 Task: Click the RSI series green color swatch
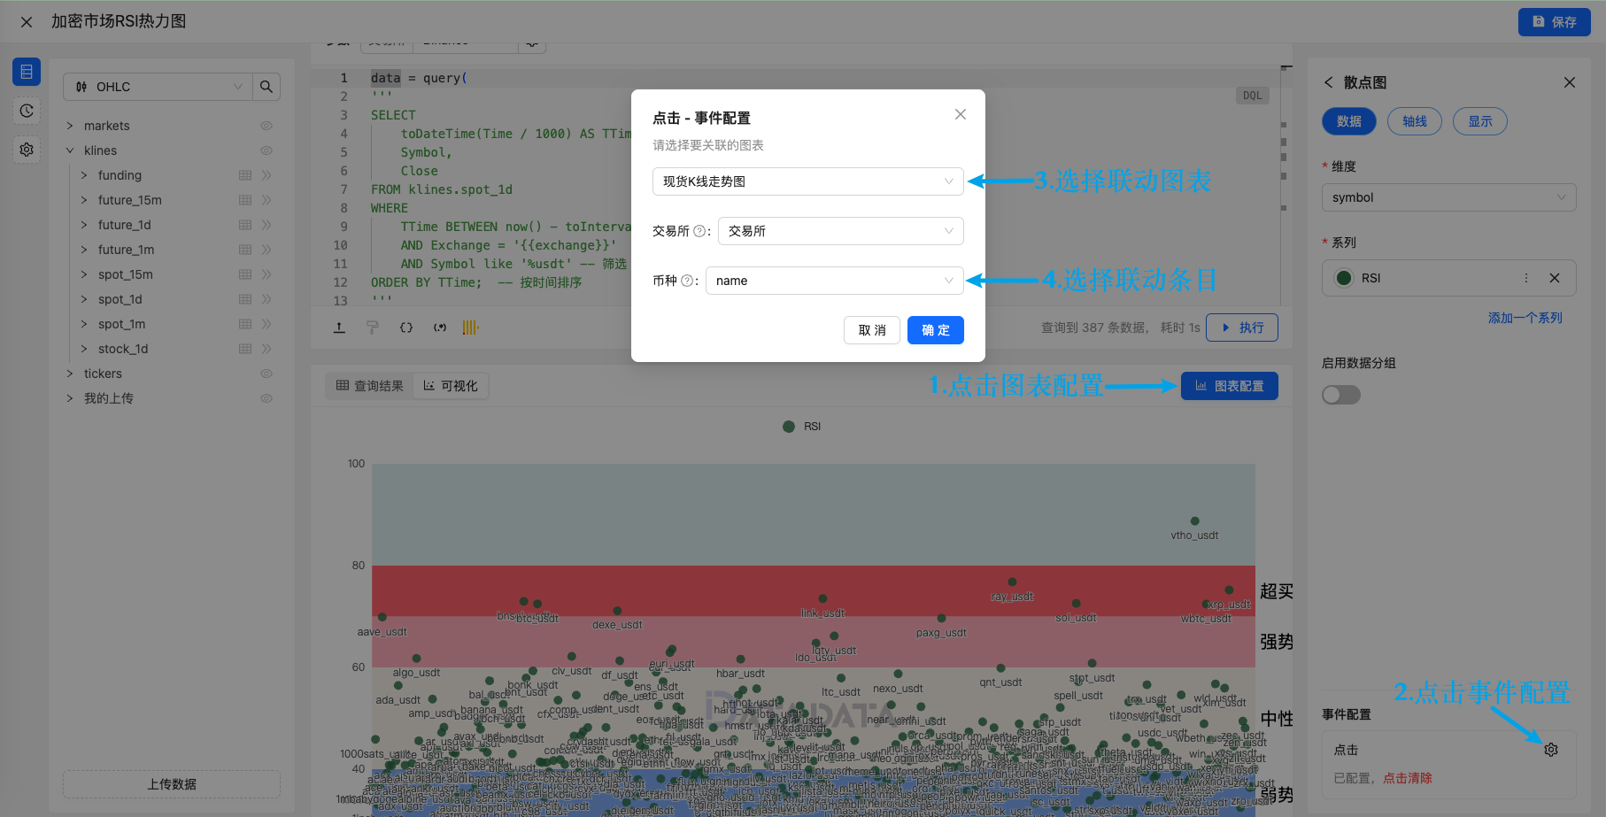pyautogui.click(x=1344, y=278)
